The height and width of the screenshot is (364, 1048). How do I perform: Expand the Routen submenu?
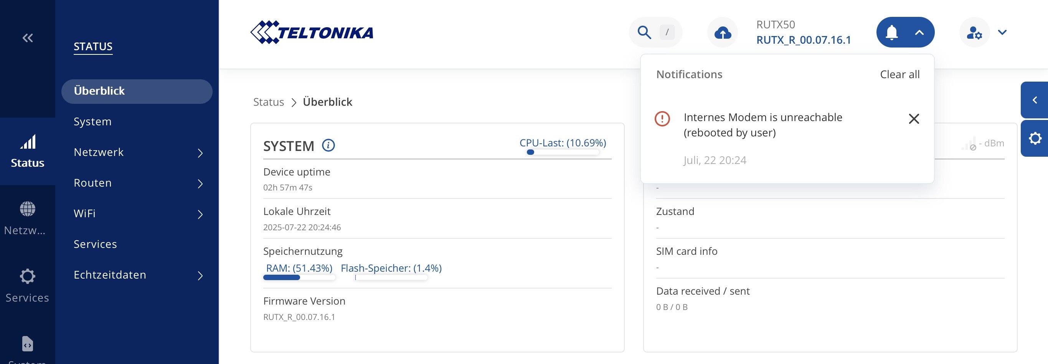coord(200,184)
